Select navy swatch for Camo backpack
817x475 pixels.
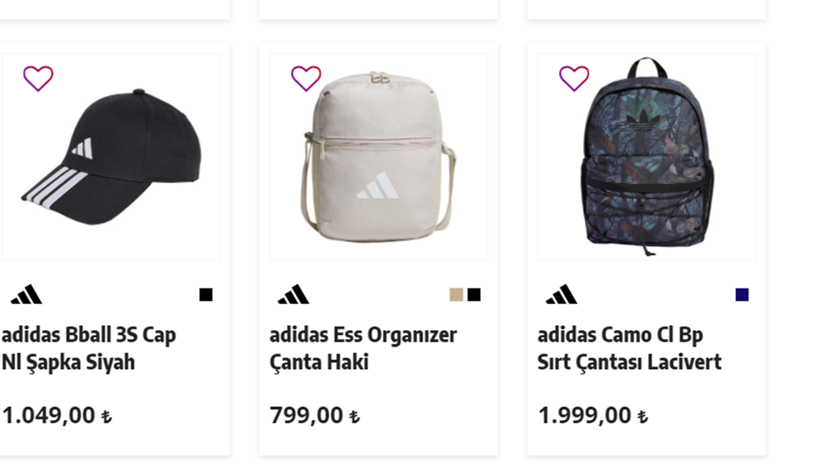tap(742, 295)
